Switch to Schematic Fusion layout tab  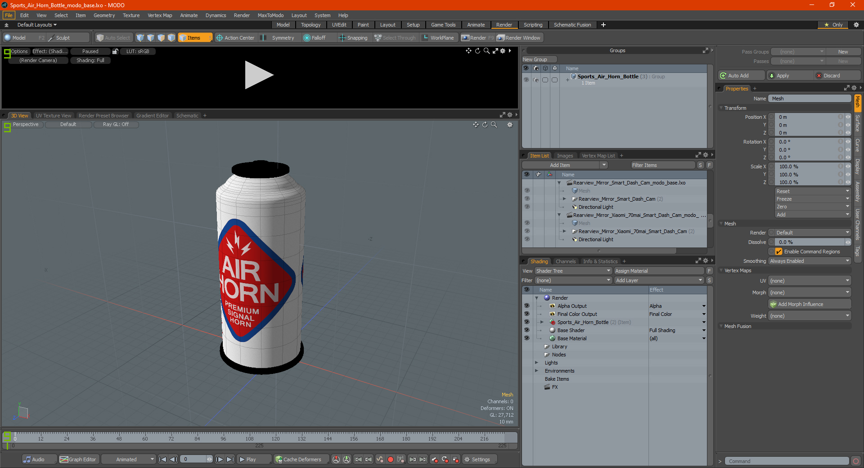pyautogui.click(x=572, y=25)
